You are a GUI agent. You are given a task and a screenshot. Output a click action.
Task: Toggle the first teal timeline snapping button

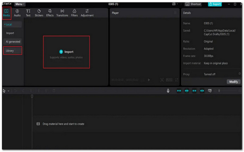[179, 91]
